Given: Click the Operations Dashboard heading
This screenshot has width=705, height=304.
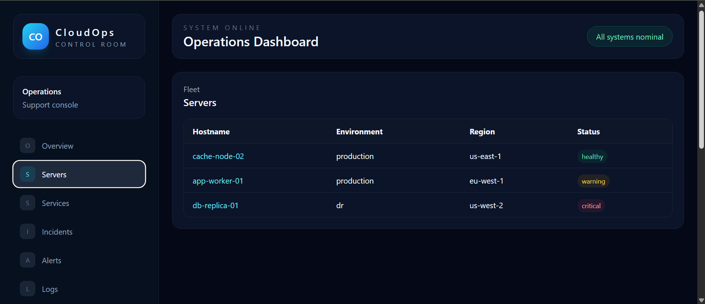Looking at the screenshot, I should click(251, 41).
